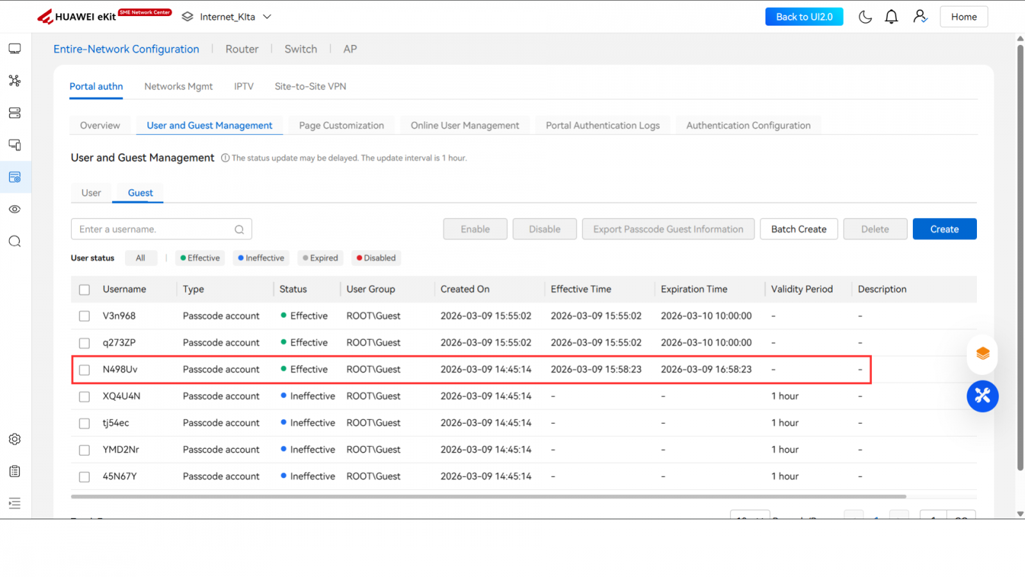Check the select-all checkbox in table header
This screenshot has width=1025, height=577.
point(85,290)
